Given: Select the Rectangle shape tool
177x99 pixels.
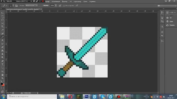Looking at the screenshot, I should coord(2,71).
